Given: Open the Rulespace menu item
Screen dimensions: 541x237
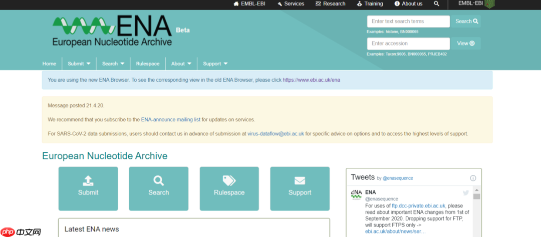Looking at the screenshot, I should [148, 64].
